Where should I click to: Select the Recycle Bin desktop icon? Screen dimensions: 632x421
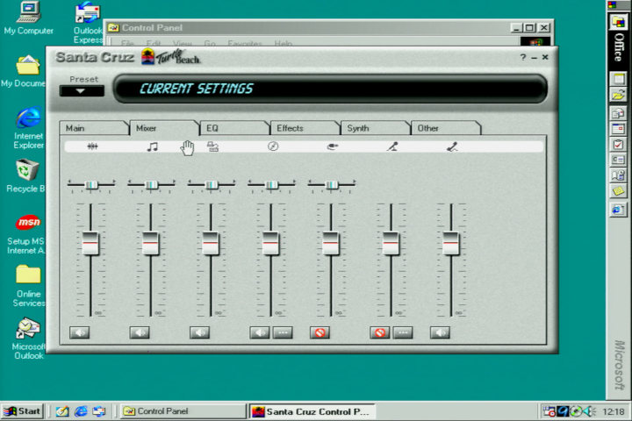pyautogui.click(x=25, y=176)
